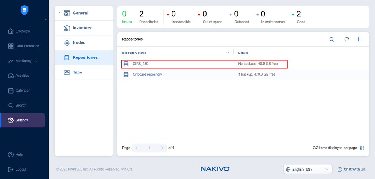Click the Monitoring graph icon

(x=11, y=61)
